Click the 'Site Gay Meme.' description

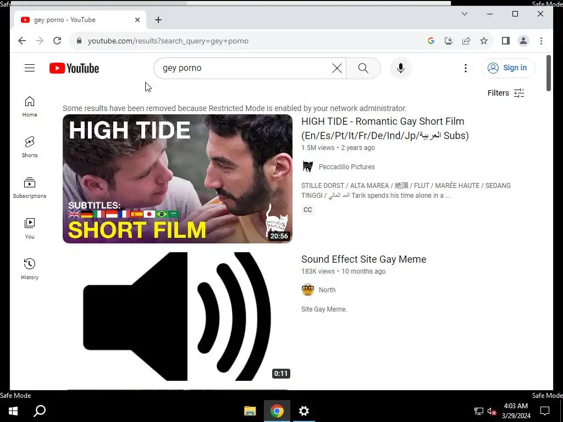point(324,309)
